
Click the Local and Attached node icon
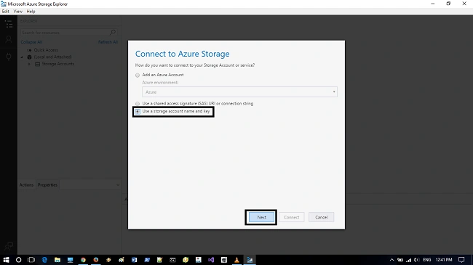(29, 57)
